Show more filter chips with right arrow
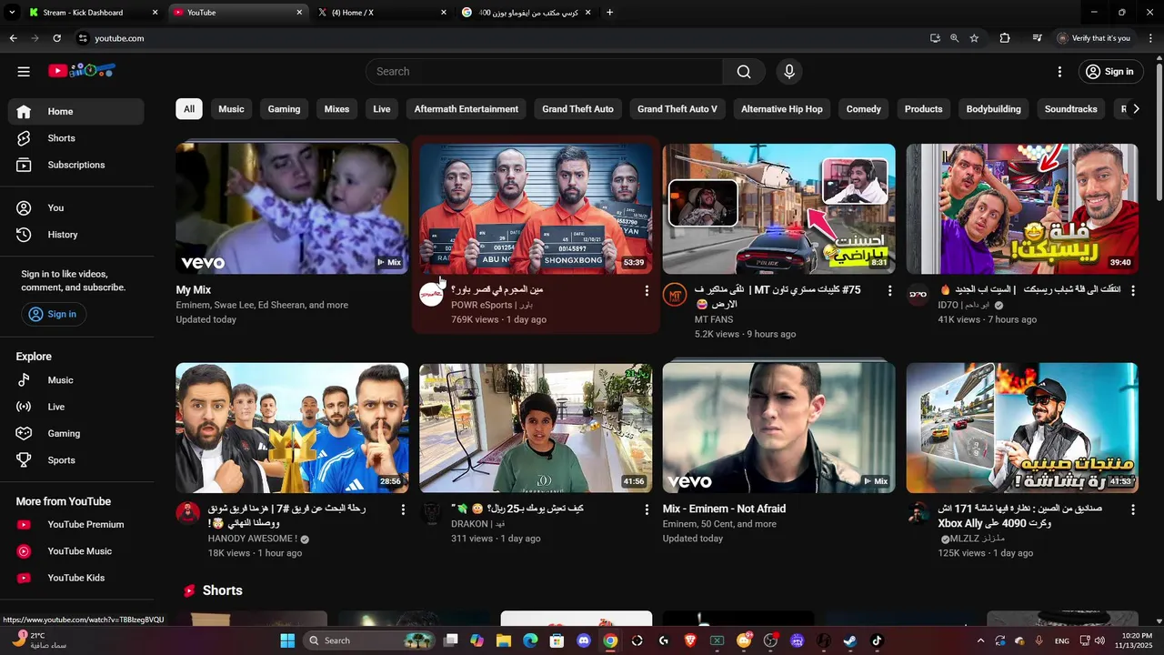This screenshot has width=1164, height=655. (x=1135, y=109)
